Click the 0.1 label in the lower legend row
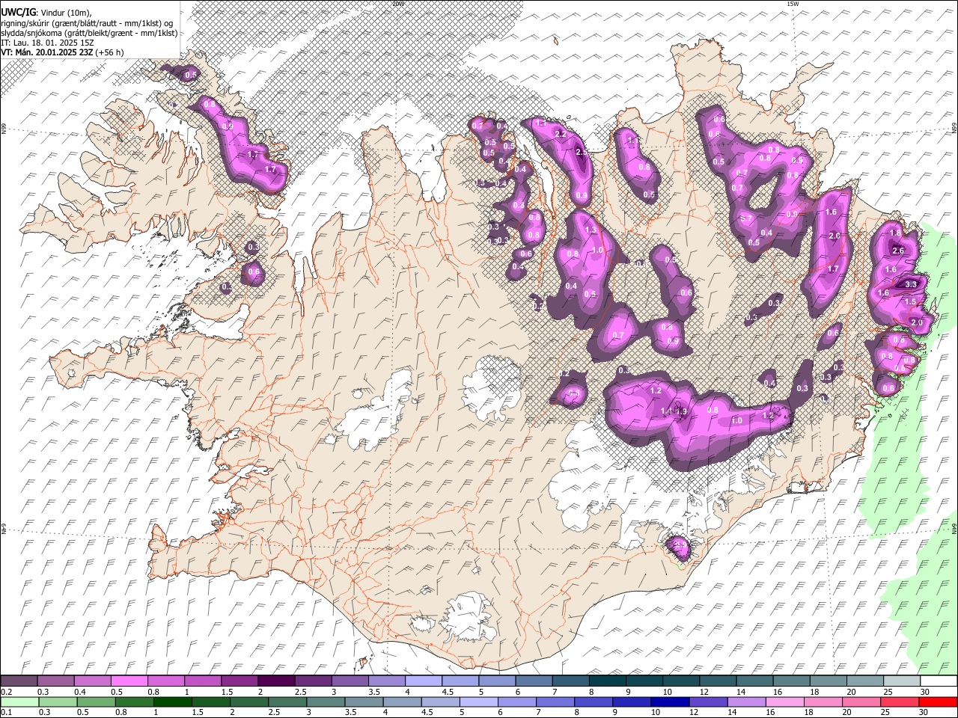This screenshot has width=958, height=718. [x=6, y=713]
